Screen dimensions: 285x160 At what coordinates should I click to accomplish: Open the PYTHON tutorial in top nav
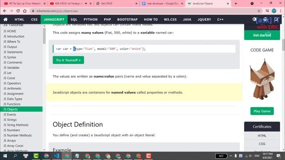(x=90, y=20)
